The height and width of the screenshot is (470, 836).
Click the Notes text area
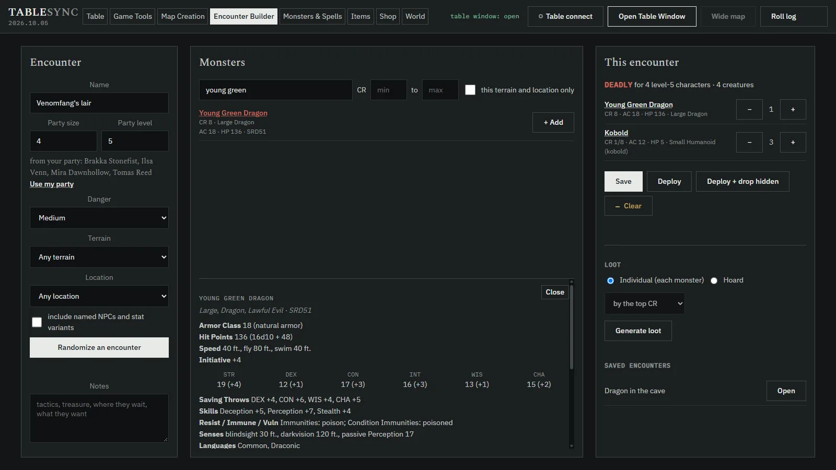click(99, 418)
